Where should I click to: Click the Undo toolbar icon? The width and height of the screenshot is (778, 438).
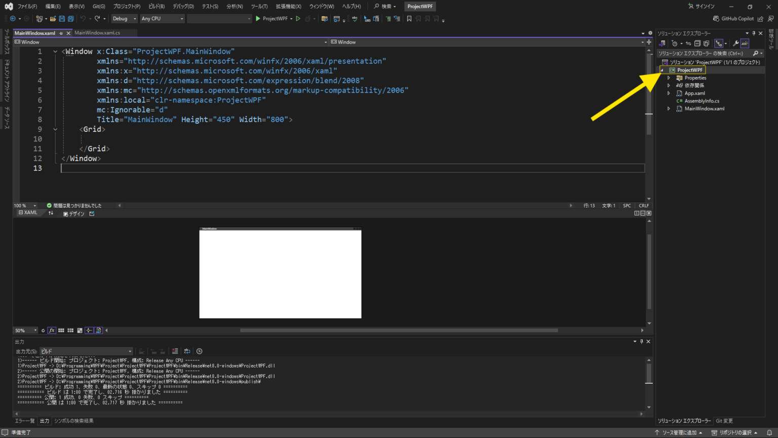pos(83,18)
